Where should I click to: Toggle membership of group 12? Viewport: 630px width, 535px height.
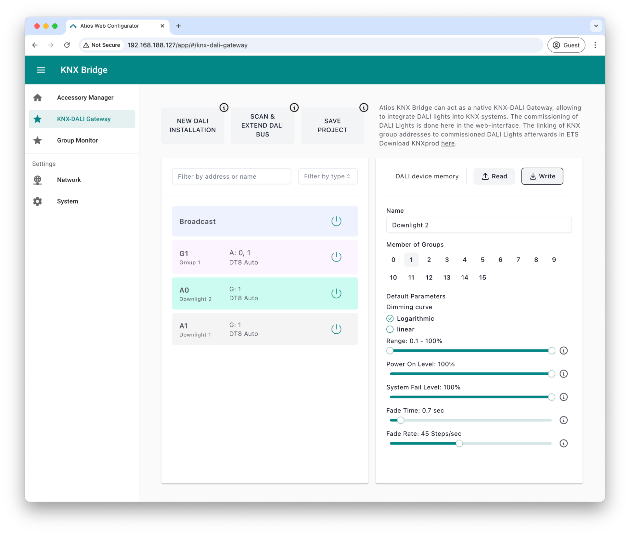pyautogui.click(x=429, y=278)
